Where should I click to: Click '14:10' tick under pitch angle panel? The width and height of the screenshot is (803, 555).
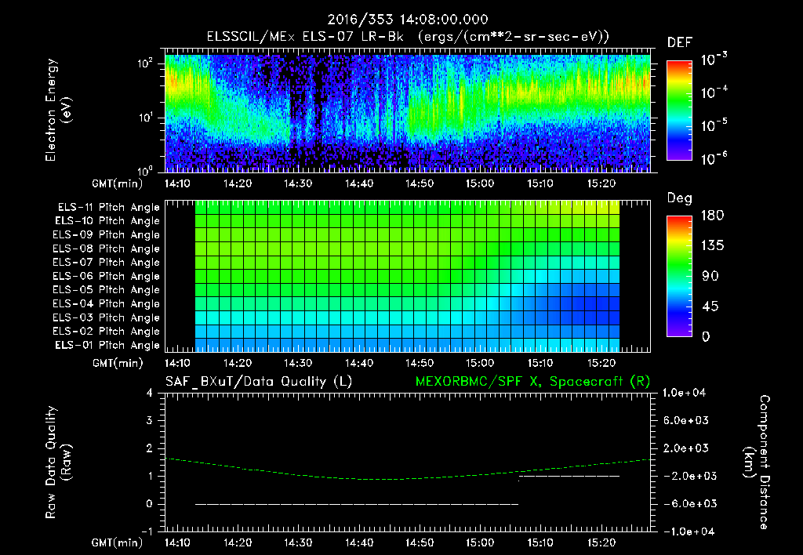(177, 364)
